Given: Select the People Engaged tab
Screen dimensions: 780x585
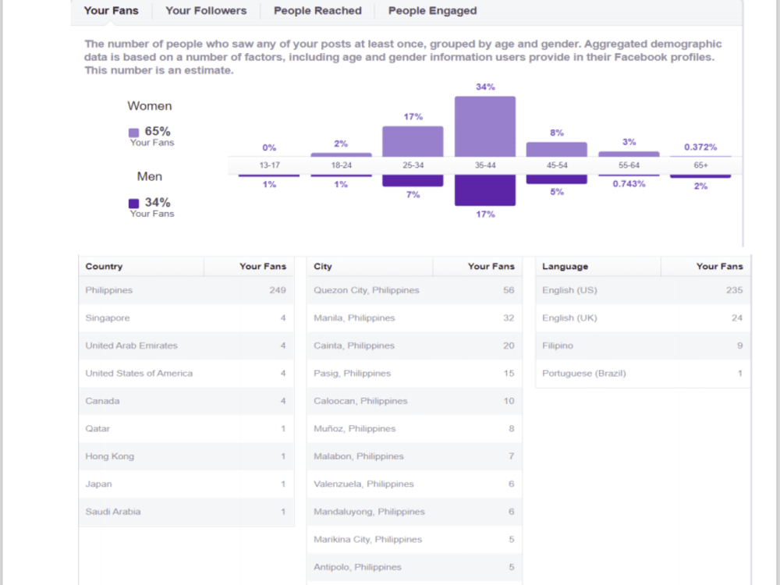Looking at the screenshot, I should (432, 10).
